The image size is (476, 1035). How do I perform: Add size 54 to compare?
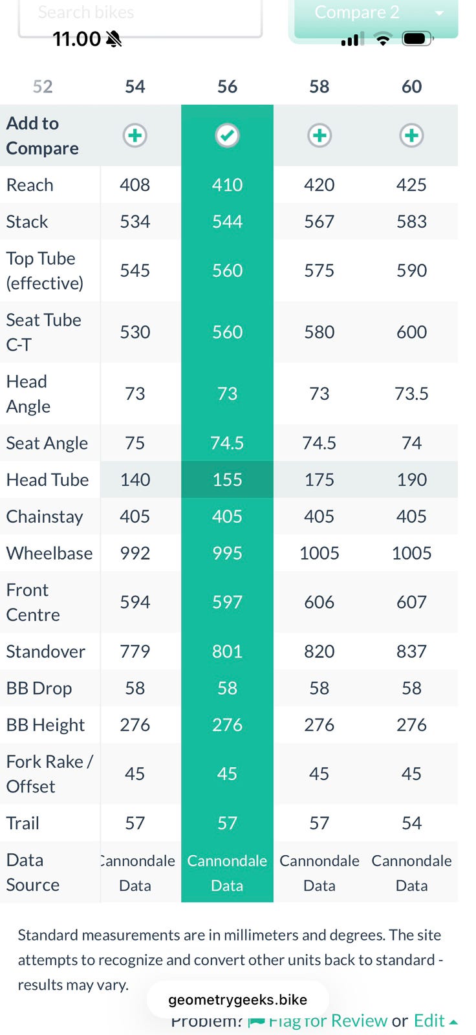[x=135, y=136]
